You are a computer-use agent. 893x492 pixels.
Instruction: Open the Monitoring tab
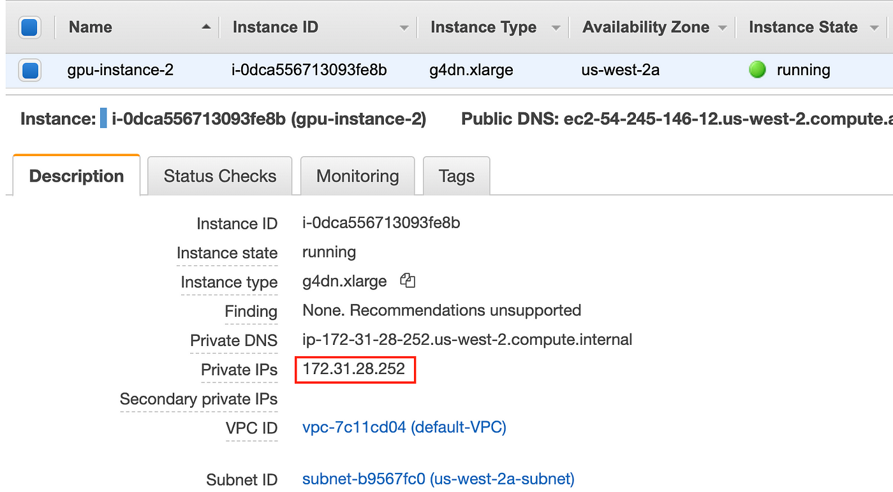click(x=358, y=176)
